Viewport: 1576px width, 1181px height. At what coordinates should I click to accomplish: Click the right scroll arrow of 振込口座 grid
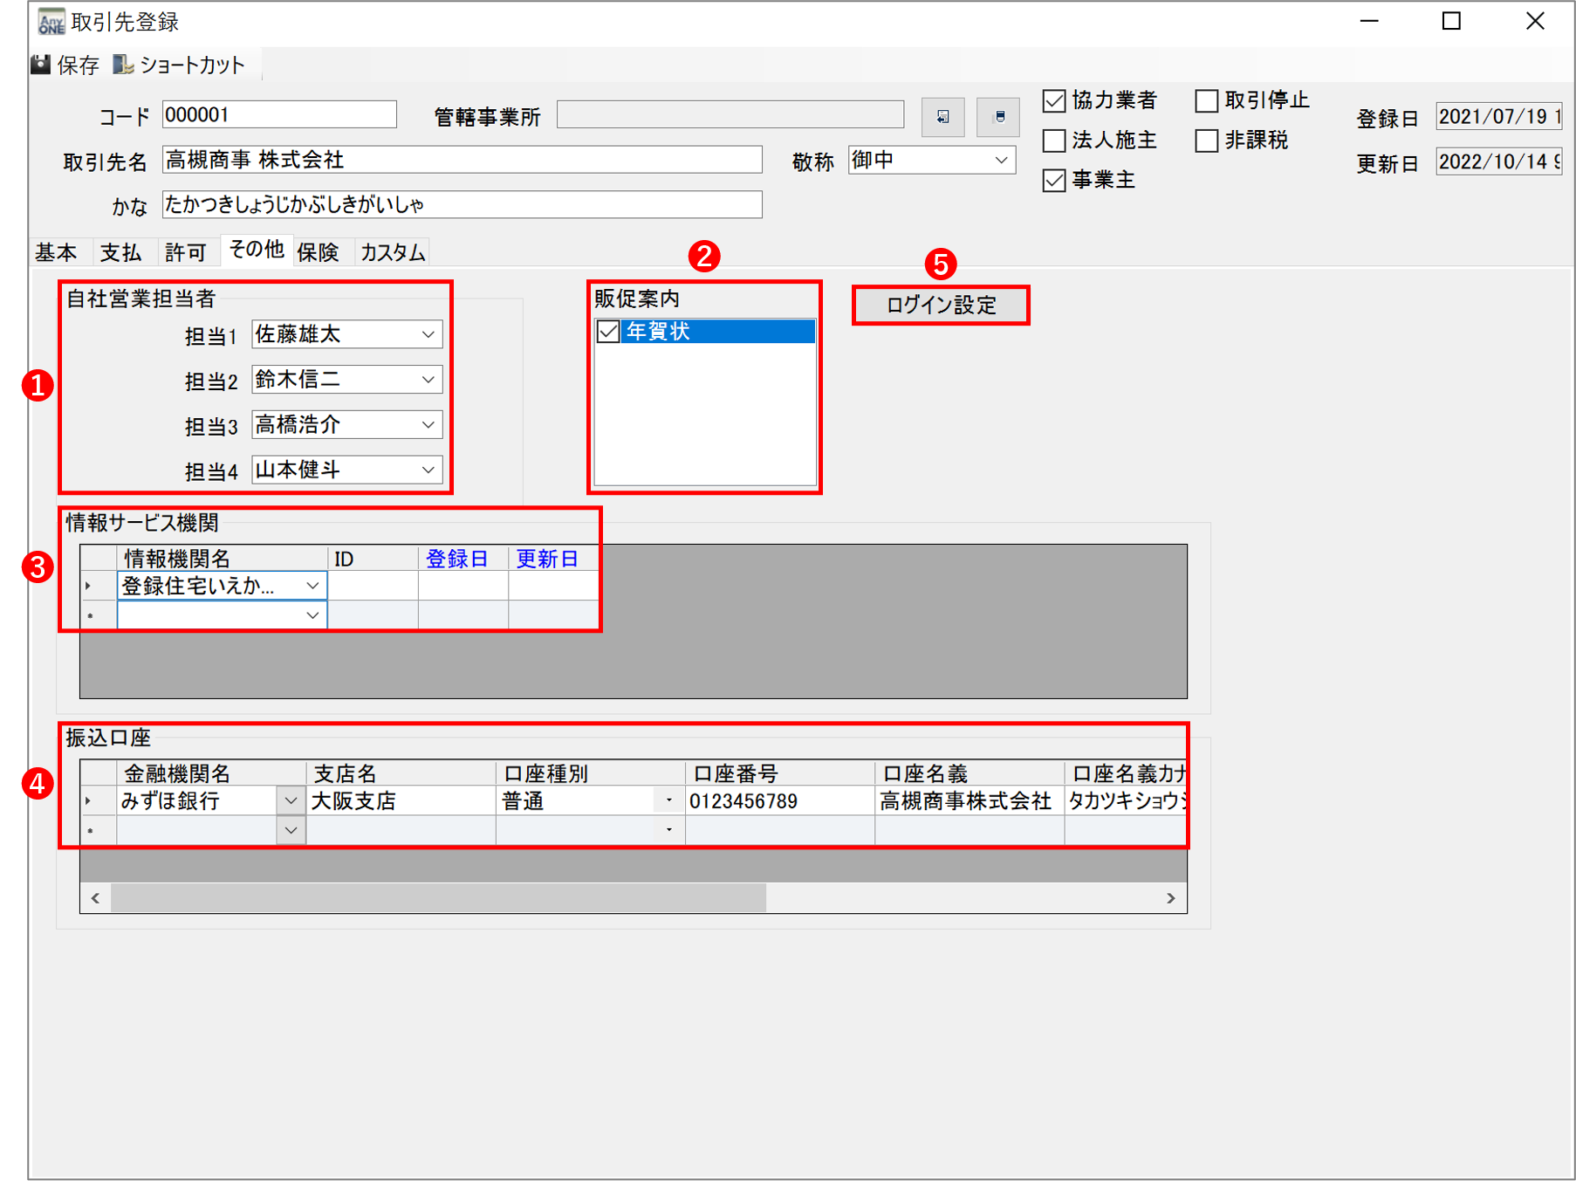point(1170,898)
